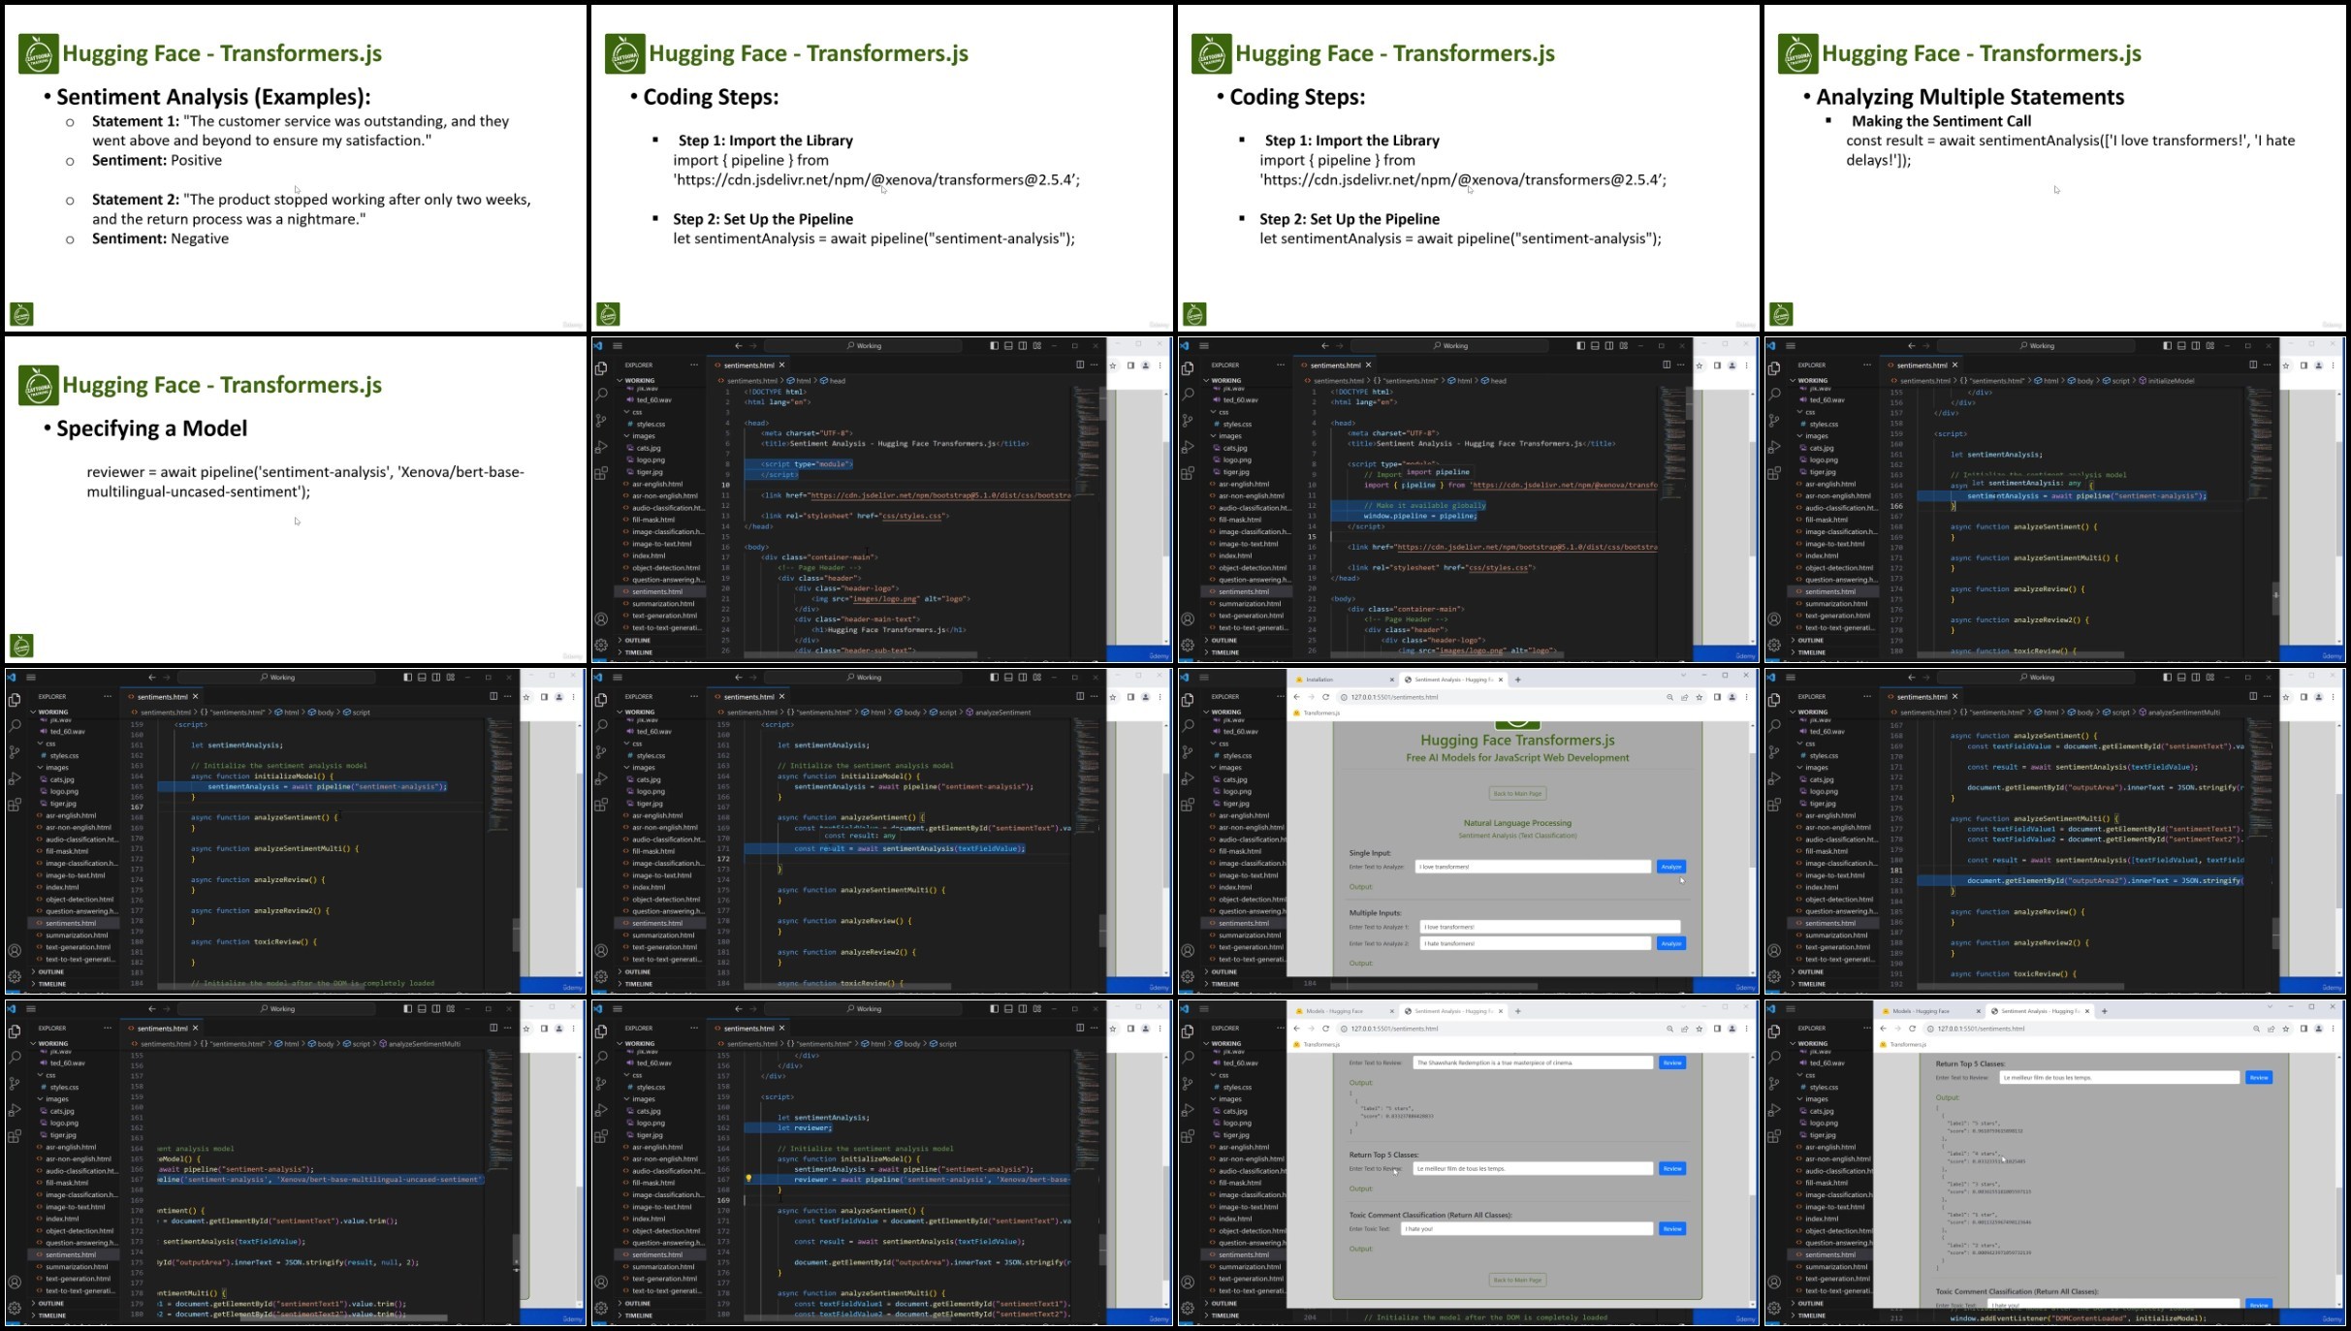The width and height of the screenshot is (2351, 1331).
Task: Click Review beside 'I hate you!' in Shawshank frame
Action: click(1672, 1228)
